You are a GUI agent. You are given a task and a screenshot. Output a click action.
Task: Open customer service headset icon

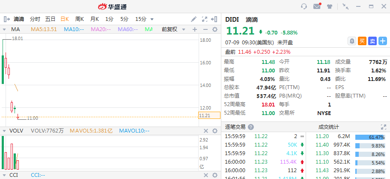coord(304,6)
